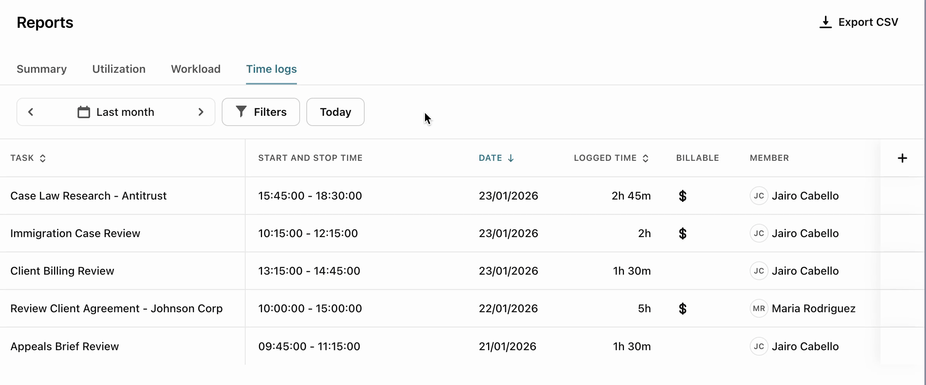Screen dimensions: 926x385
Task: Click the calendar icon in date range picker
Action: [84, 112]
